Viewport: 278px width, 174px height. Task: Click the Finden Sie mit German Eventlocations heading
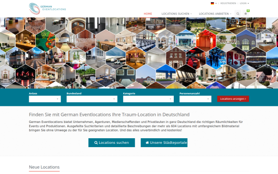[109, 115]
